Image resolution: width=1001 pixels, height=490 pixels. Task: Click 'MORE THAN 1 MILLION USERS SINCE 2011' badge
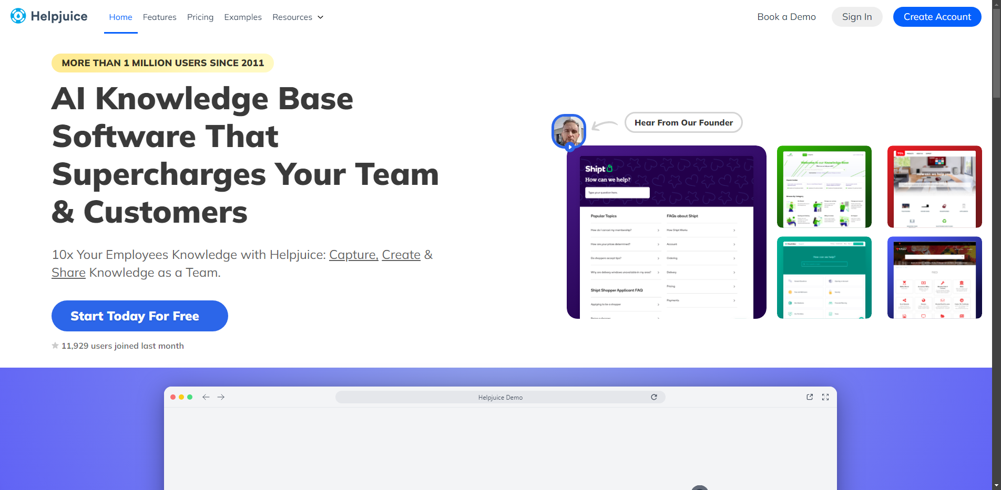(x=162, y=63)
